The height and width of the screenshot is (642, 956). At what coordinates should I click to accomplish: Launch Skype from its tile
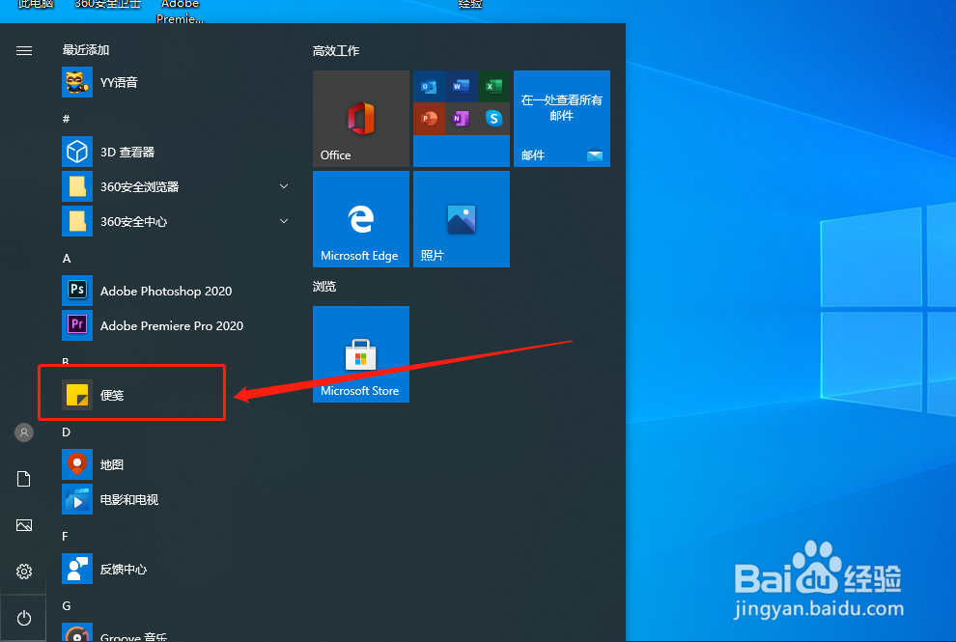(495, 119)
